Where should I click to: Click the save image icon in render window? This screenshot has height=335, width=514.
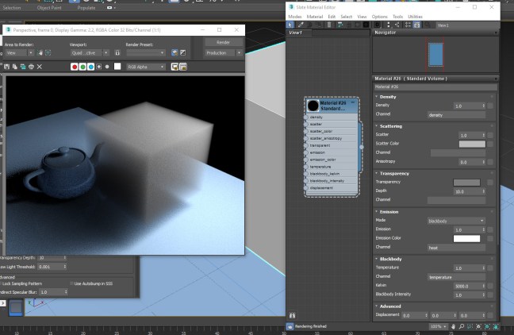[7, 67]
